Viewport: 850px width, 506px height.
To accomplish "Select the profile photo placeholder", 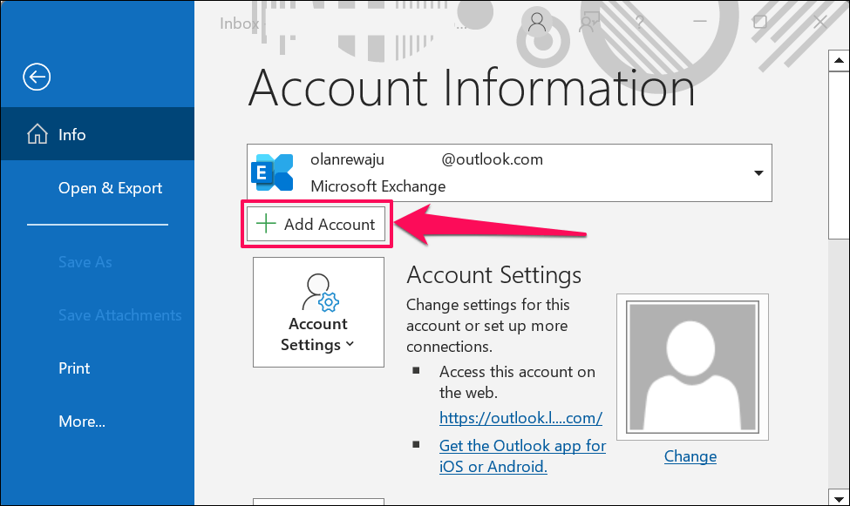I will coord(692,367).
